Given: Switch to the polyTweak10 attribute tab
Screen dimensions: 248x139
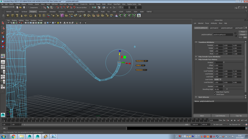Looking at the screenshot, I should coord(214,28).
